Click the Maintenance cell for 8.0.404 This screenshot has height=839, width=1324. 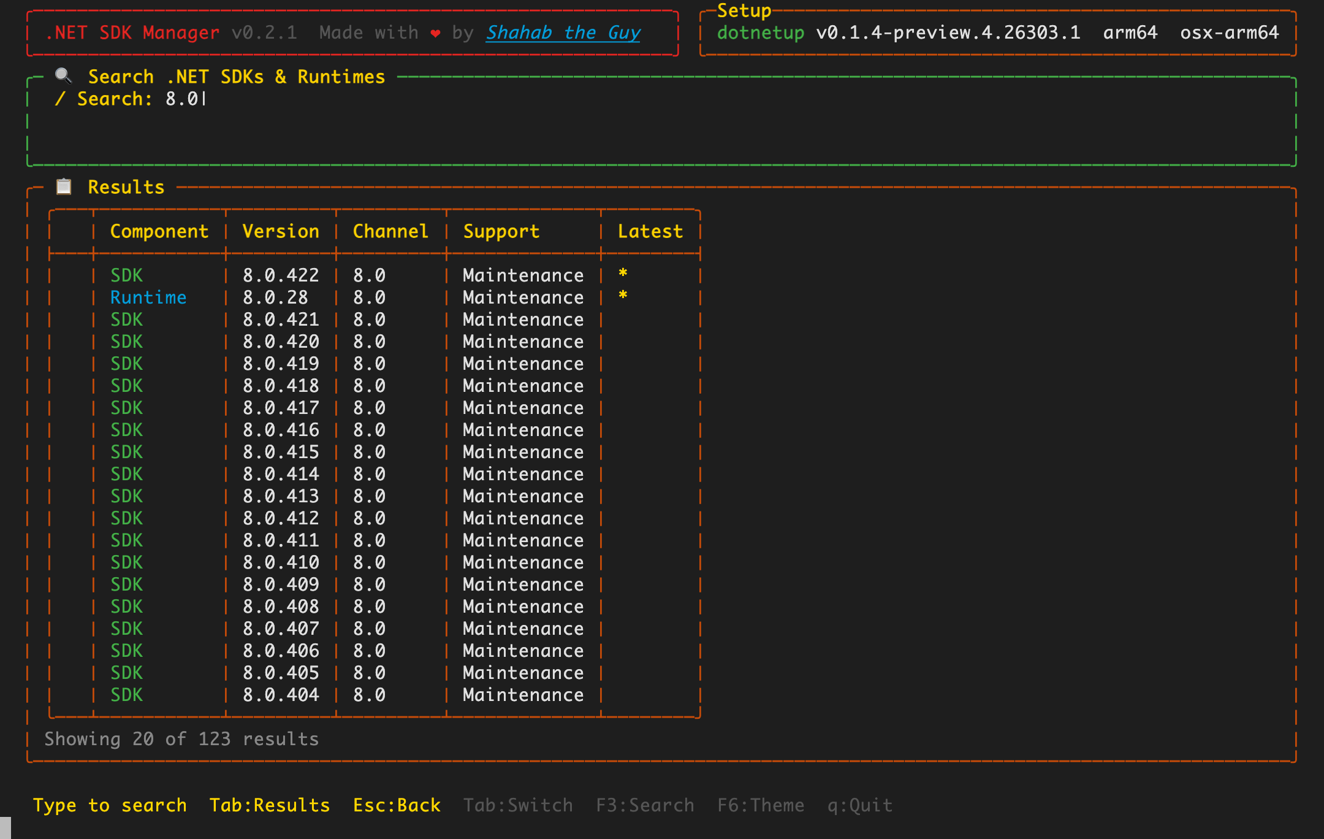[523, 695]
